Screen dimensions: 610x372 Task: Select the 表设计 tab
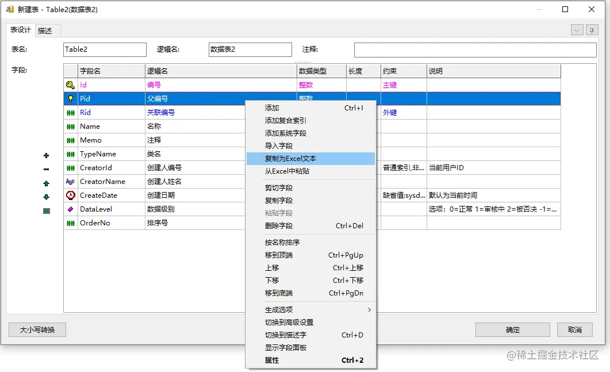point(20,30)
